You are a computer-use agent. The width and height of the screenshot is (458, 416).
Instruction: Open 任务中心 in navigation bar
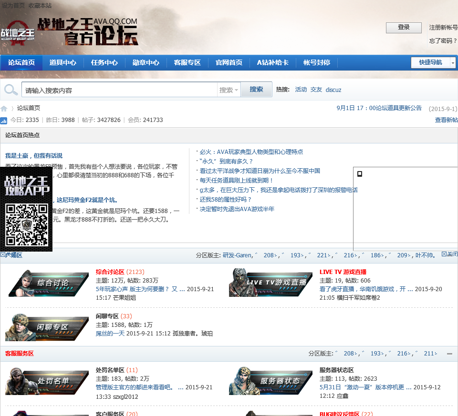[x=104, y=62]
